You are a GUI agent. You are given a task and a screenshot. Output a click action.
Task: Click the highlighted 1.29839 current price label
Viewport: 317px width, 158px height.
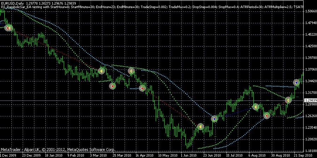[310, 100]
